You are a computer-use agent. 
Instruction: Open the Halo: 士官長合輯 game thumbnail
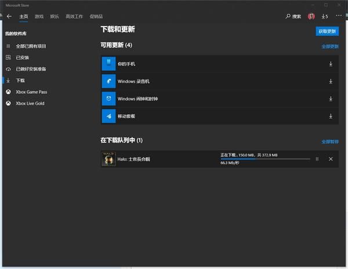108,159
